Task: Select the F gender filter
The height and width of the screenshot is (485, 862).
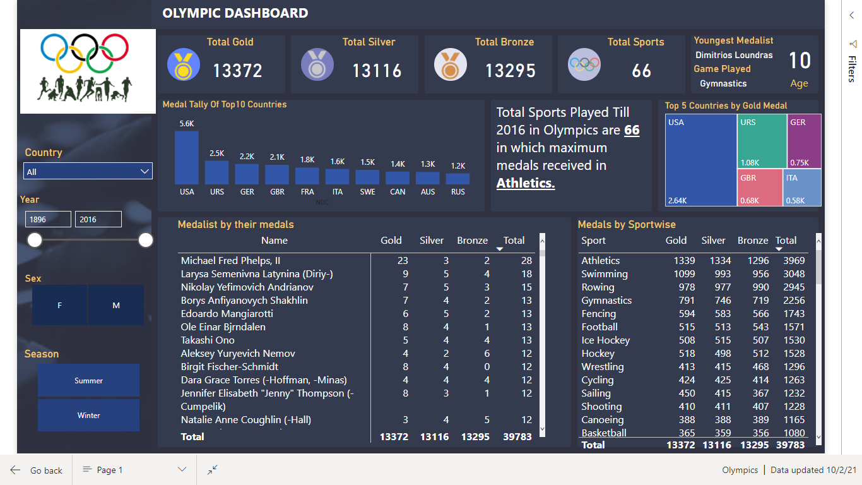Action: coord(59,305)
